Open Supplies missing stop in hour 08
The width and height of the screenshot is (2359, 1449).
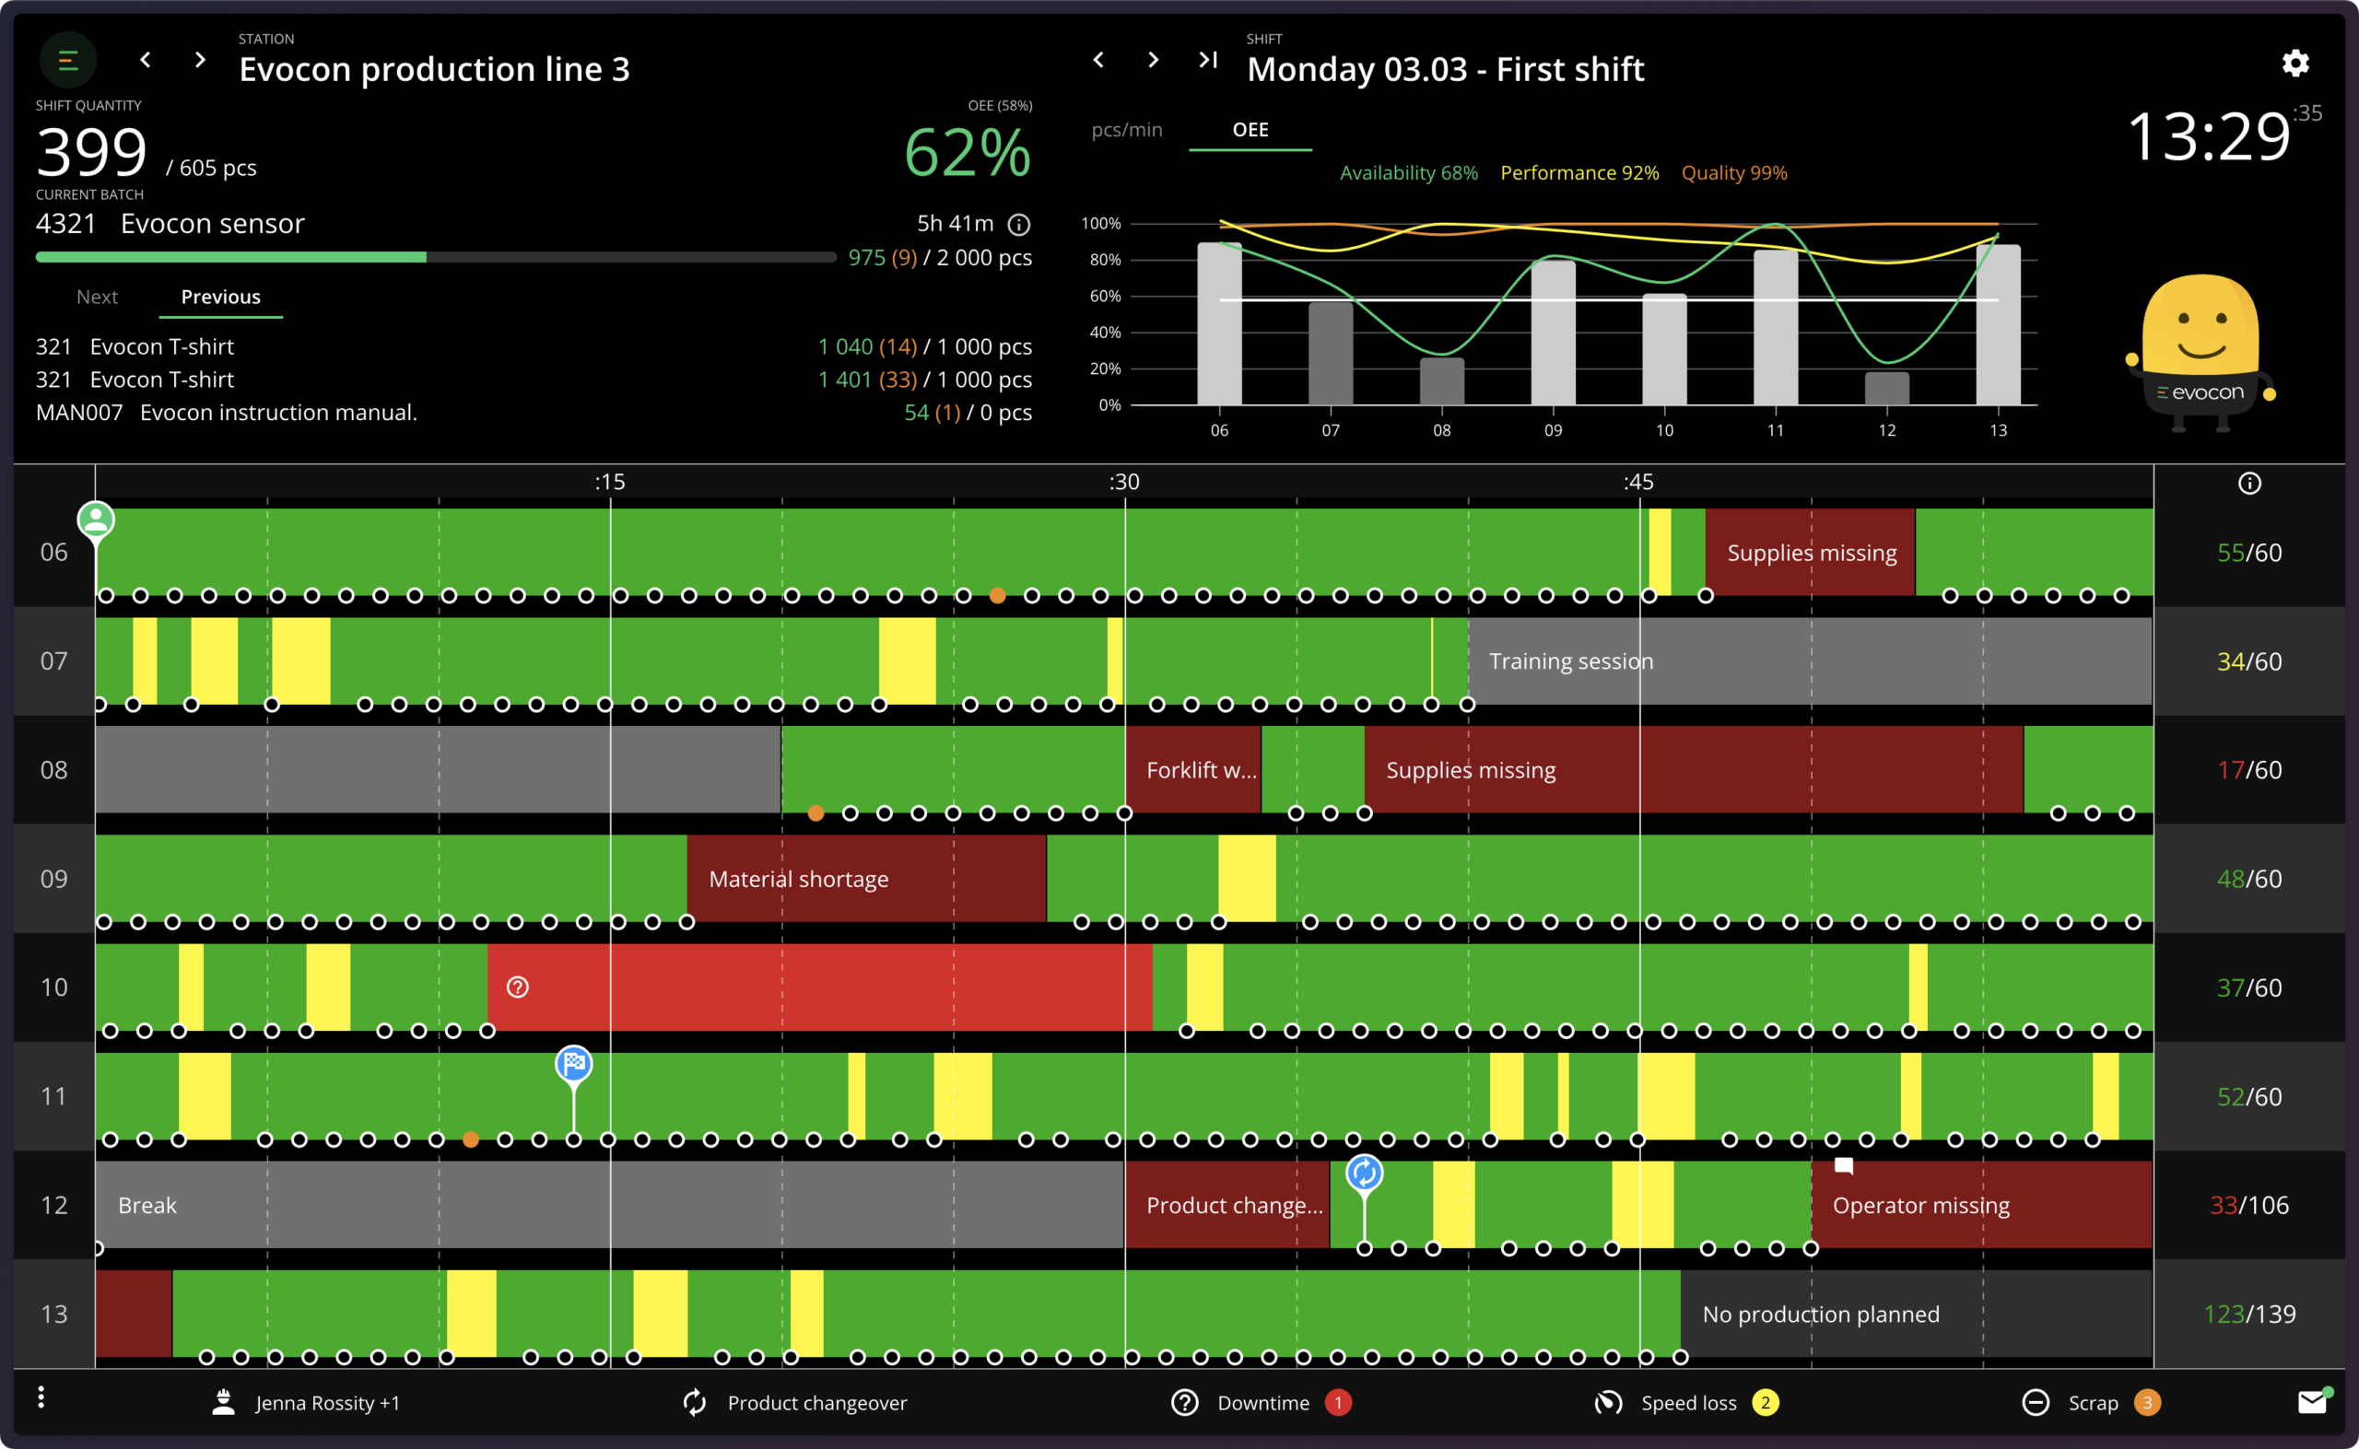tap(1694, 769)
